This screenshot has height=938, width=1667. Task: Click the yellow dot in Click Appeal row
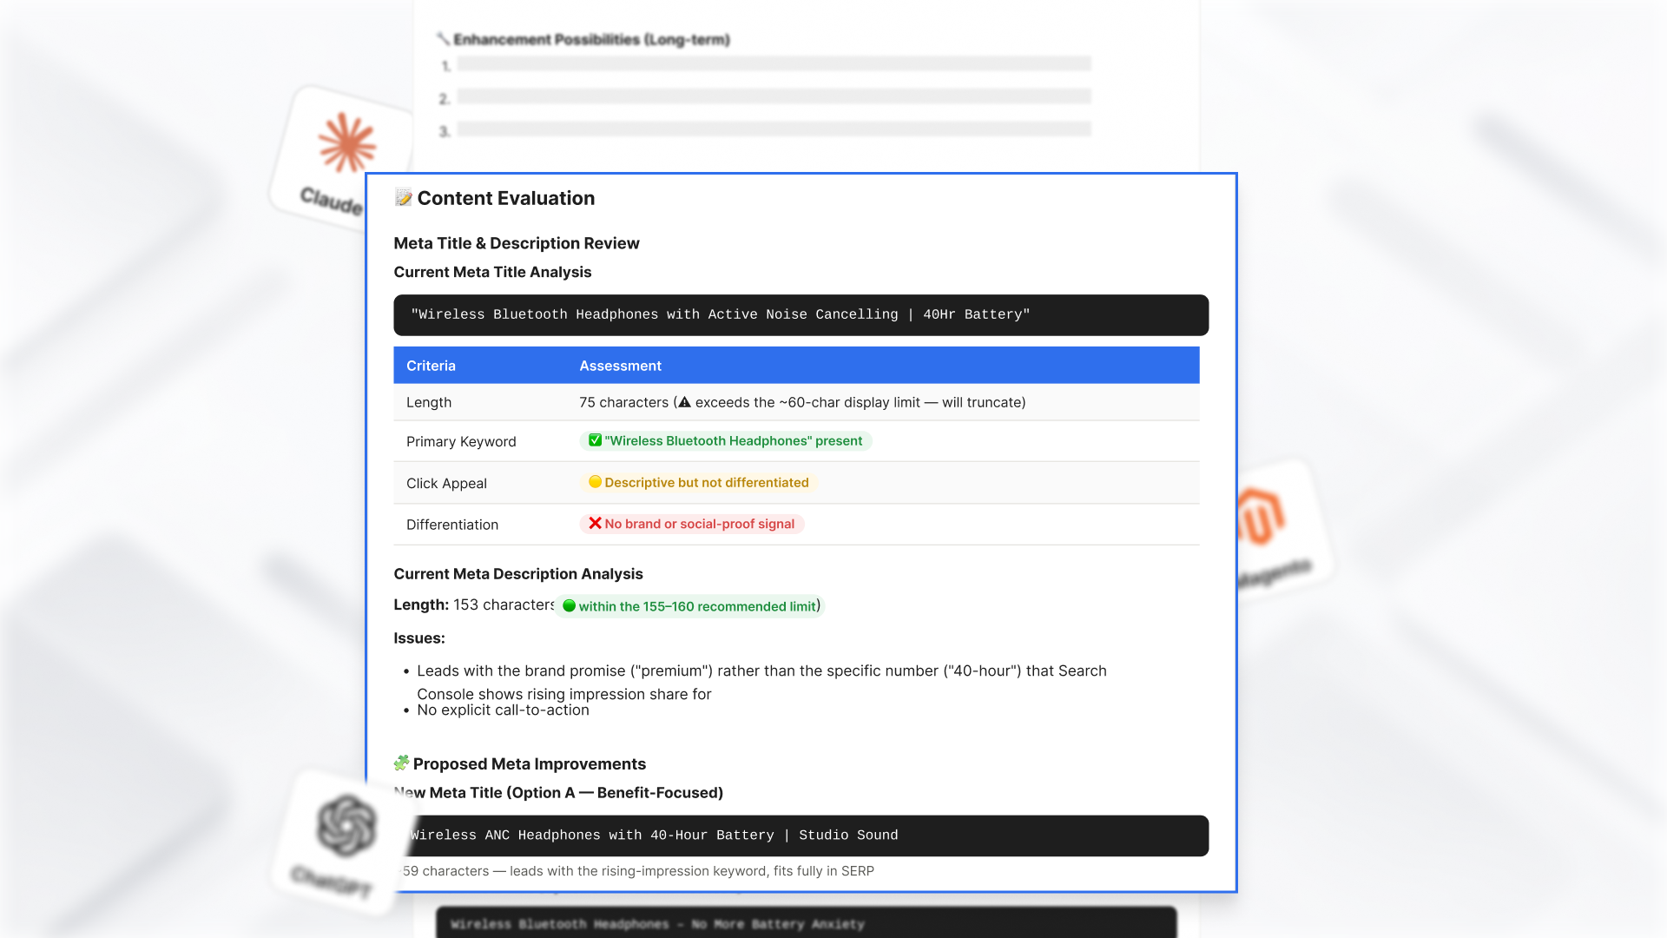click(x=595, y=482)
